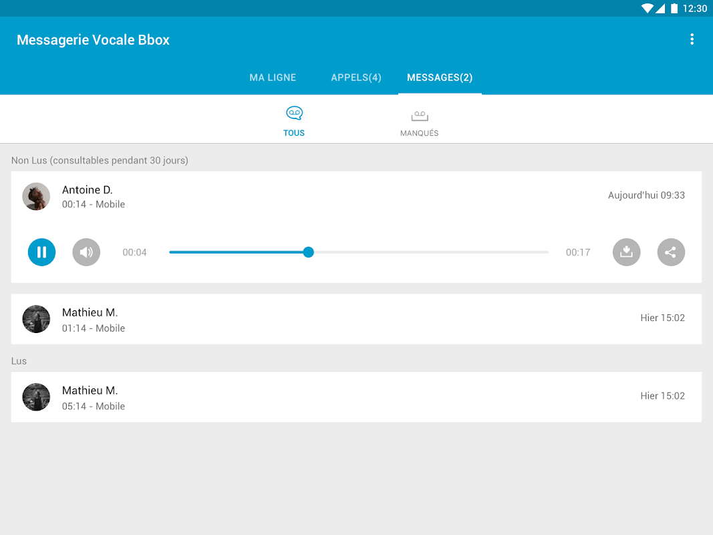Share the Antoine D. voicemail

[671, 252]
